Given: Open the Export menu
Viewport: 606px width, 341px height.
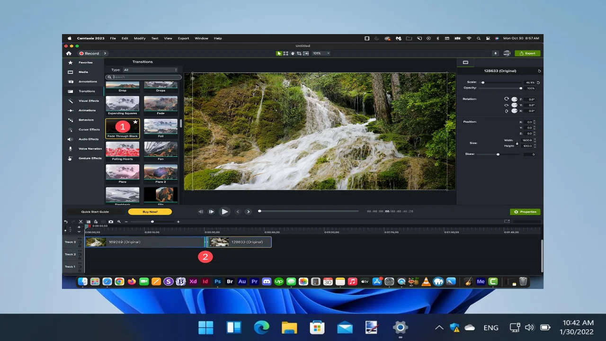Looking at the screenshot, I should (x=183, y=38).
